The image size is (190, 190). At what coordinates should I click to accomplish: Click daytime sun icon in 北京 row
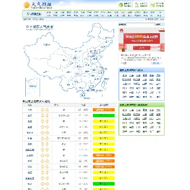(x=42, y=110)
